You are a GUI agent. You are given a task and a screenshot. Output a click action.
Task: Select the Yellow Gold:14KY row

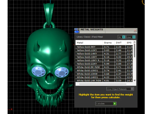click(x=104, y=54)
